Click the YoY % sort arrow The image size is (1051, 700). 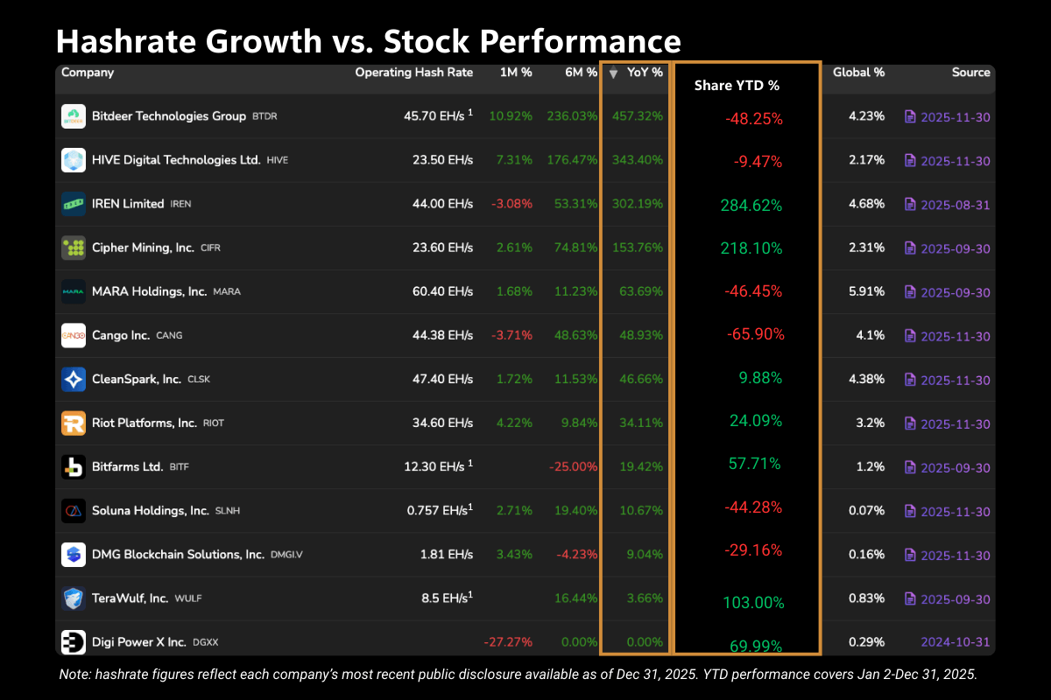pos(614,73)
